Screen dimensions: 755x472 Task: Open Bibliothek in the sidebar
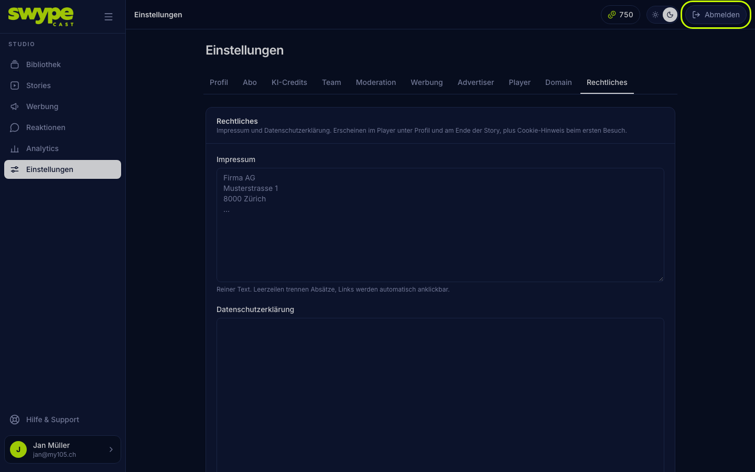coord(62,65)
